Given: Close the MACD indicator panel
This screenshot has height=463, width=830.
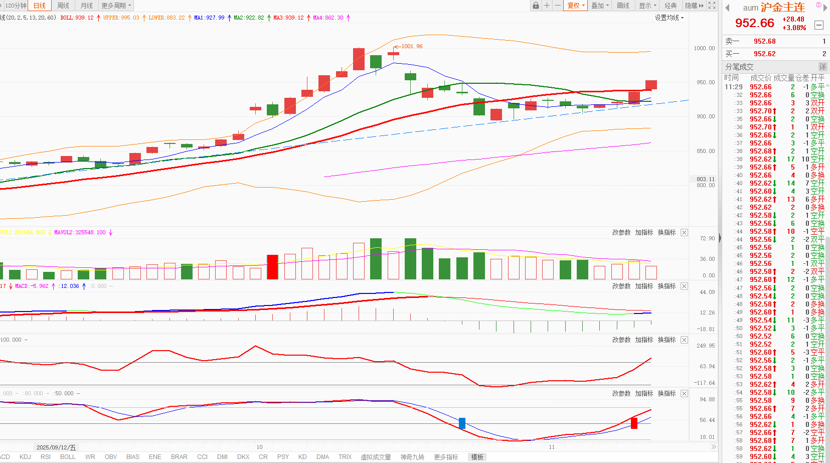Looking at the screenshot, I should 684,286.
